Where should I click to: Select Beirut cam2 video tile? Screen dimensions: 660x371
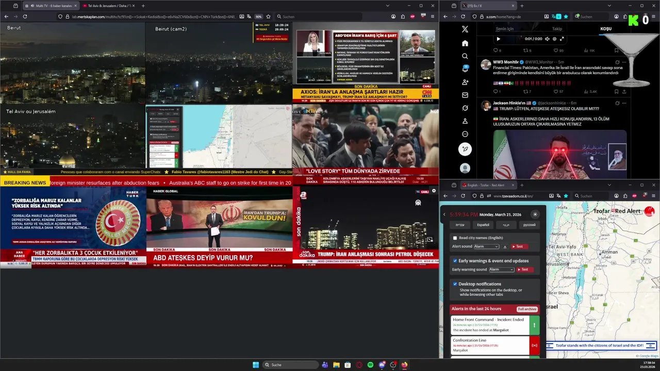[x=219, y=63]
